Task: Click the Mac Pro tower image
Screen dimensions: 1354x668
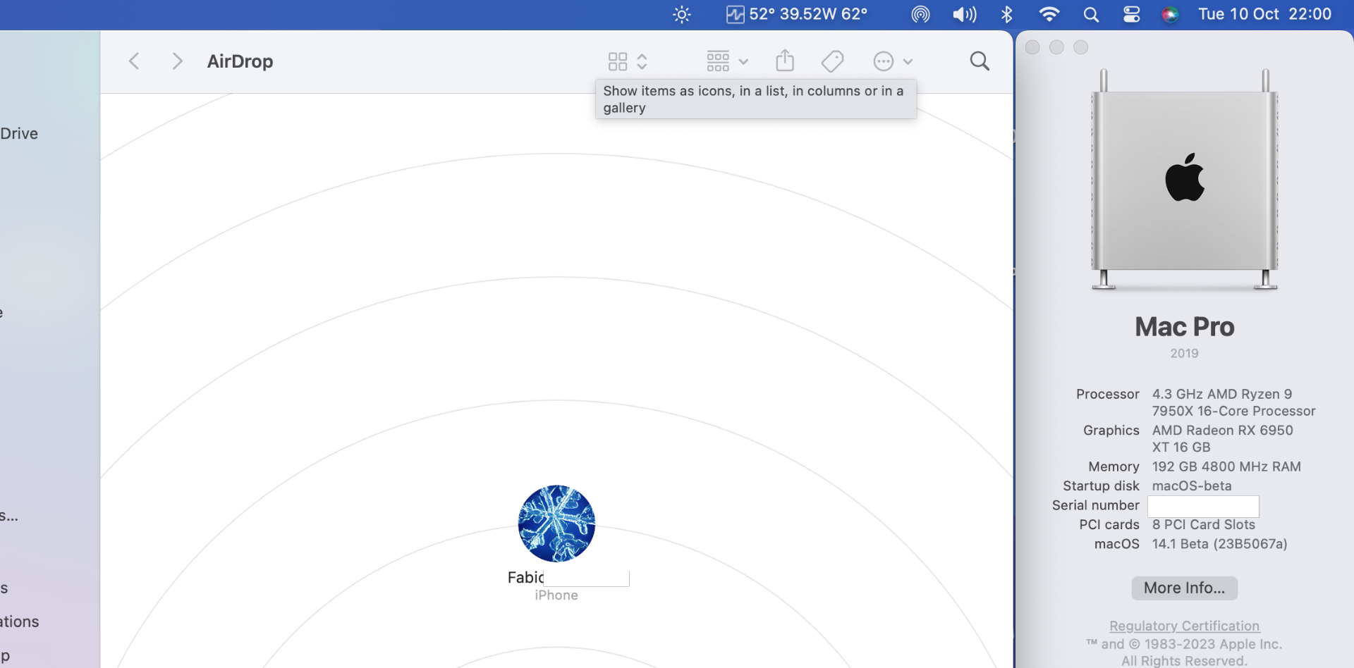Action: pos(1185,180)
